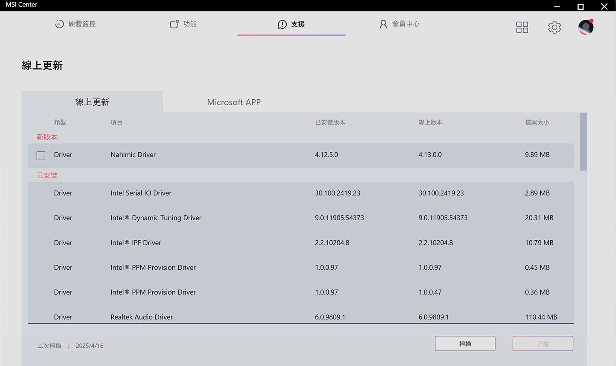Click the 項目 column header

coord(116,122)
